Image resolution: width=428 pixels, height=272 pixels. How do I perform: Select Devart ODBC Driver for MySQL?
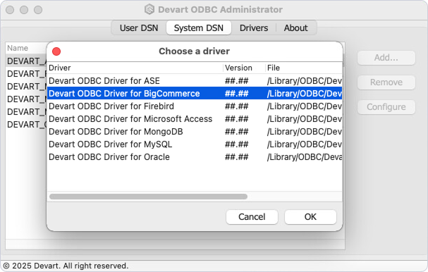[x=195, y=144]
